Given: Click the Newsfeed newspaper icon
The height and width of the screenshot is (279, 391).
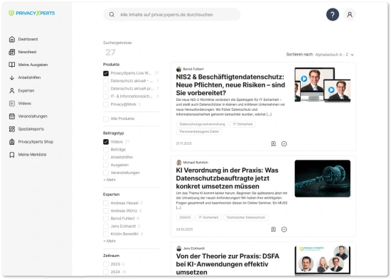Looking at the screenshot, I should click(11, 52).
